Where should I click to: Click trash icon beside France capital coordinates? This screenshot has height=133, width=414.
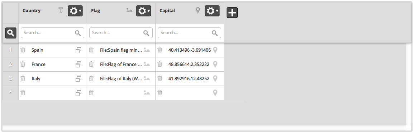160,64
